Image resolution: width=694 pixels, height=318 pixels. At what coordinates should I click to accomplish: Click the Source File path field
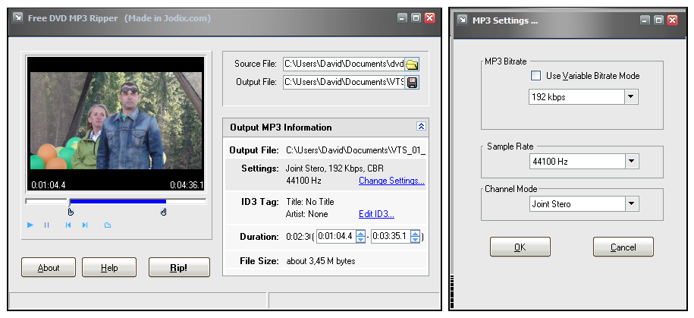tap(344, 64)
